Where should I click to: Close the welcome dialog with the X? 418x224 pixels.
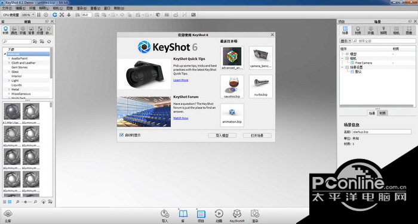click(272, 35)
